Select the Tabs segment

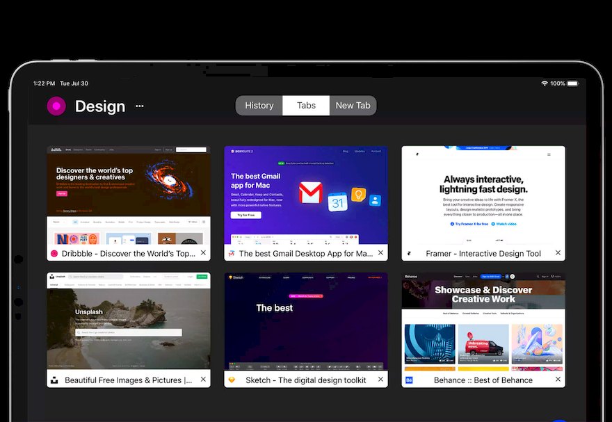coord(306,105)
